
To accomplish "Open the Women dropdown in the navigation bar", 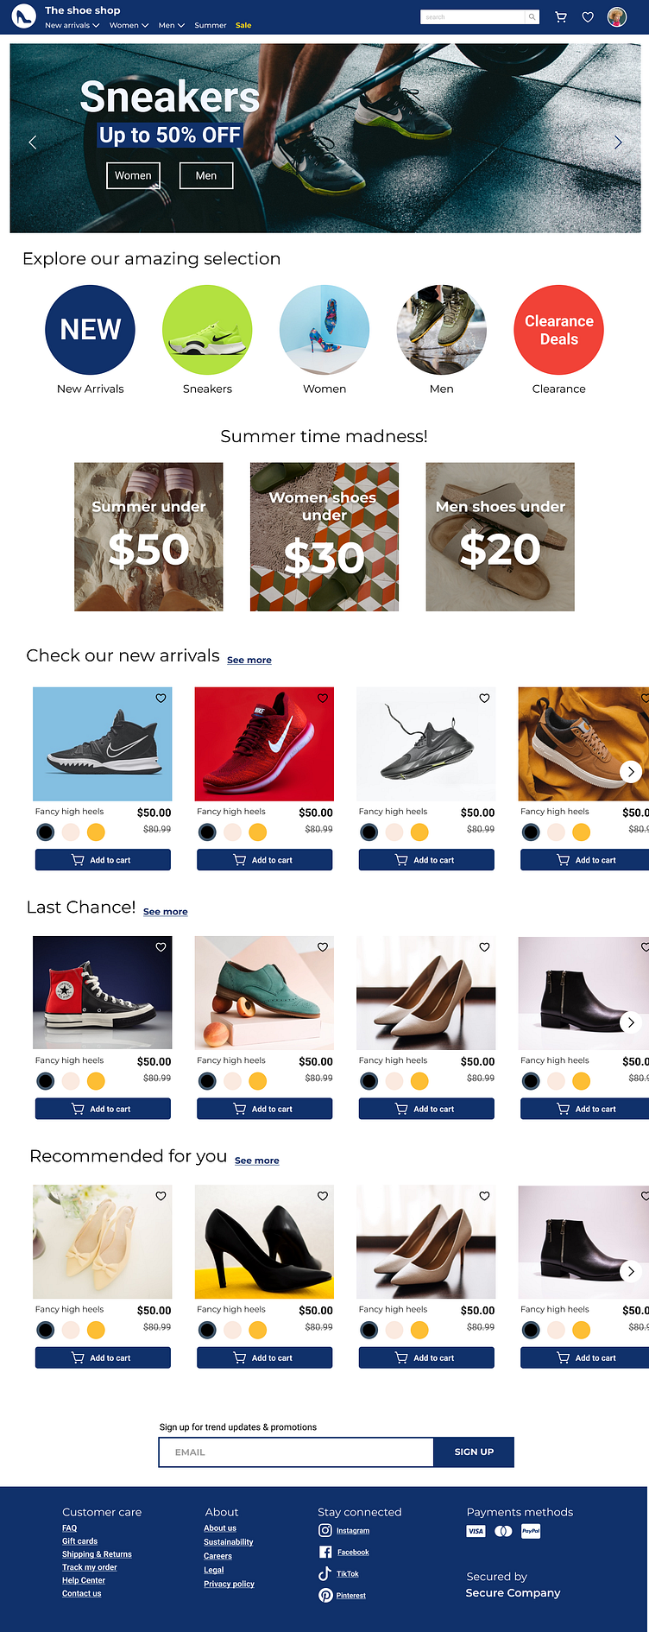I will [129, 25].
